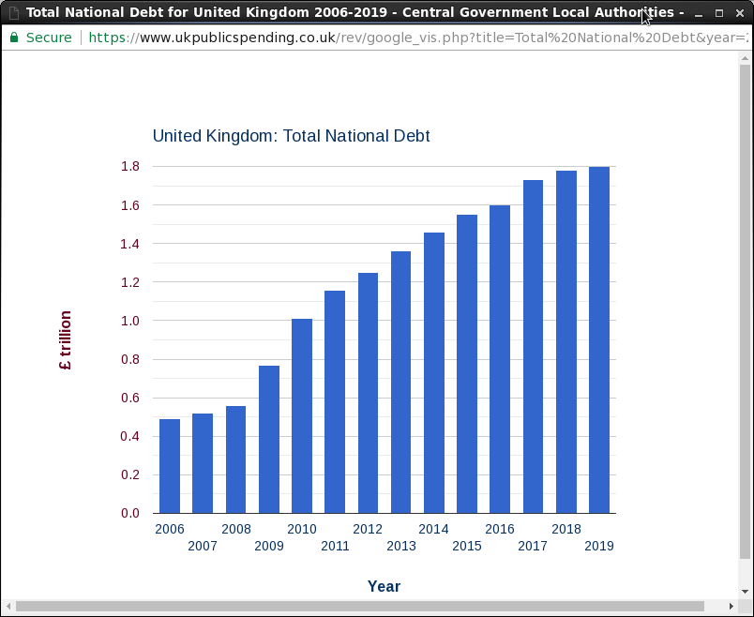Select the 2012 bar in the chart
The width and height of the screenshot is (754, 617).
coord(368,393)
